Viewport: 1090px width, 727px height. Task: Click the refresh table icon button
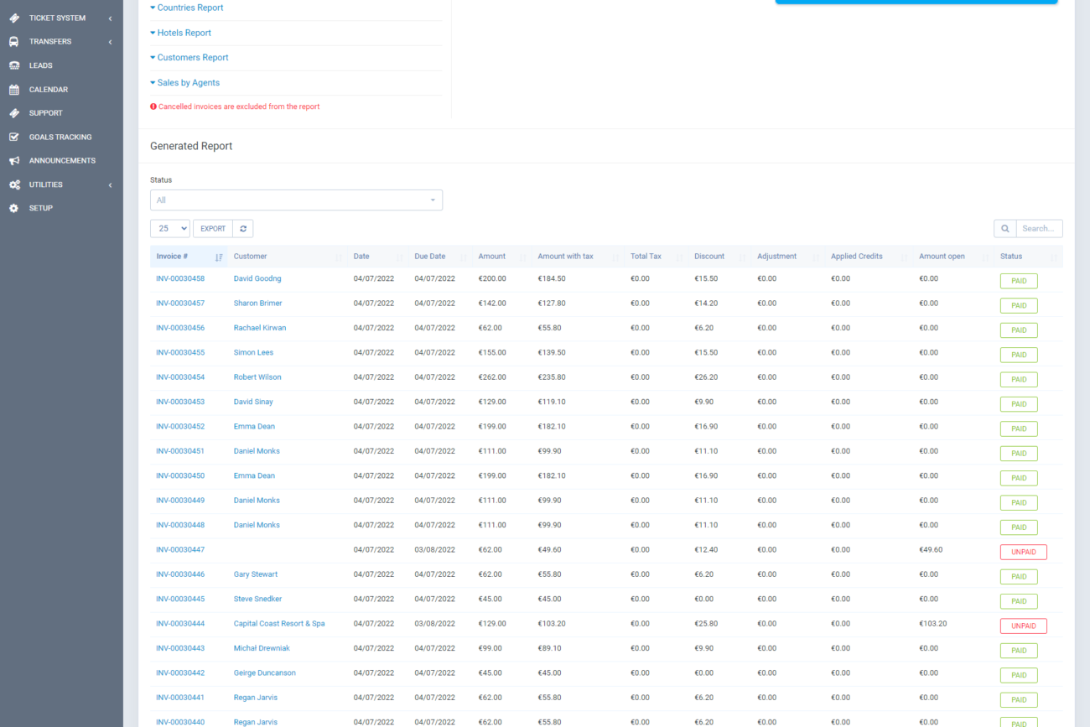[243, 229]
